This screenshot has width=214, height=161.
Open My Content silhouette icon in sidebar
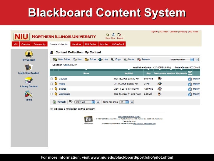pyautogui.click(x=29, y=54)
